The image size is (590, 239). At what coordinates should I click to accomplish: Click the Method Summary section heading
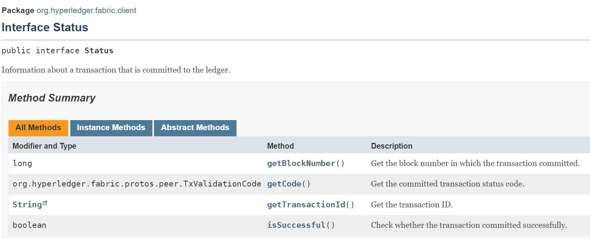52,98
